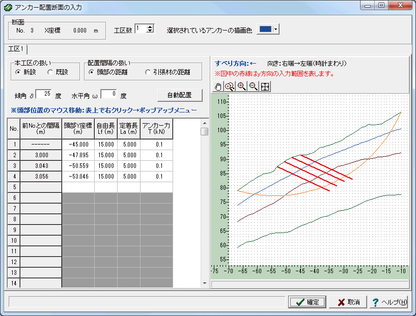The width and height of the screenshot is (416, 316).
Task: Cancel with the 取消 button
Action: (348, 302)
